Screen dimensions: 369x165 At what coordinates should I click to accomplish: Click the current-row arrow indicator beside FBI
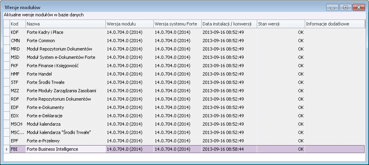point(6,149)
